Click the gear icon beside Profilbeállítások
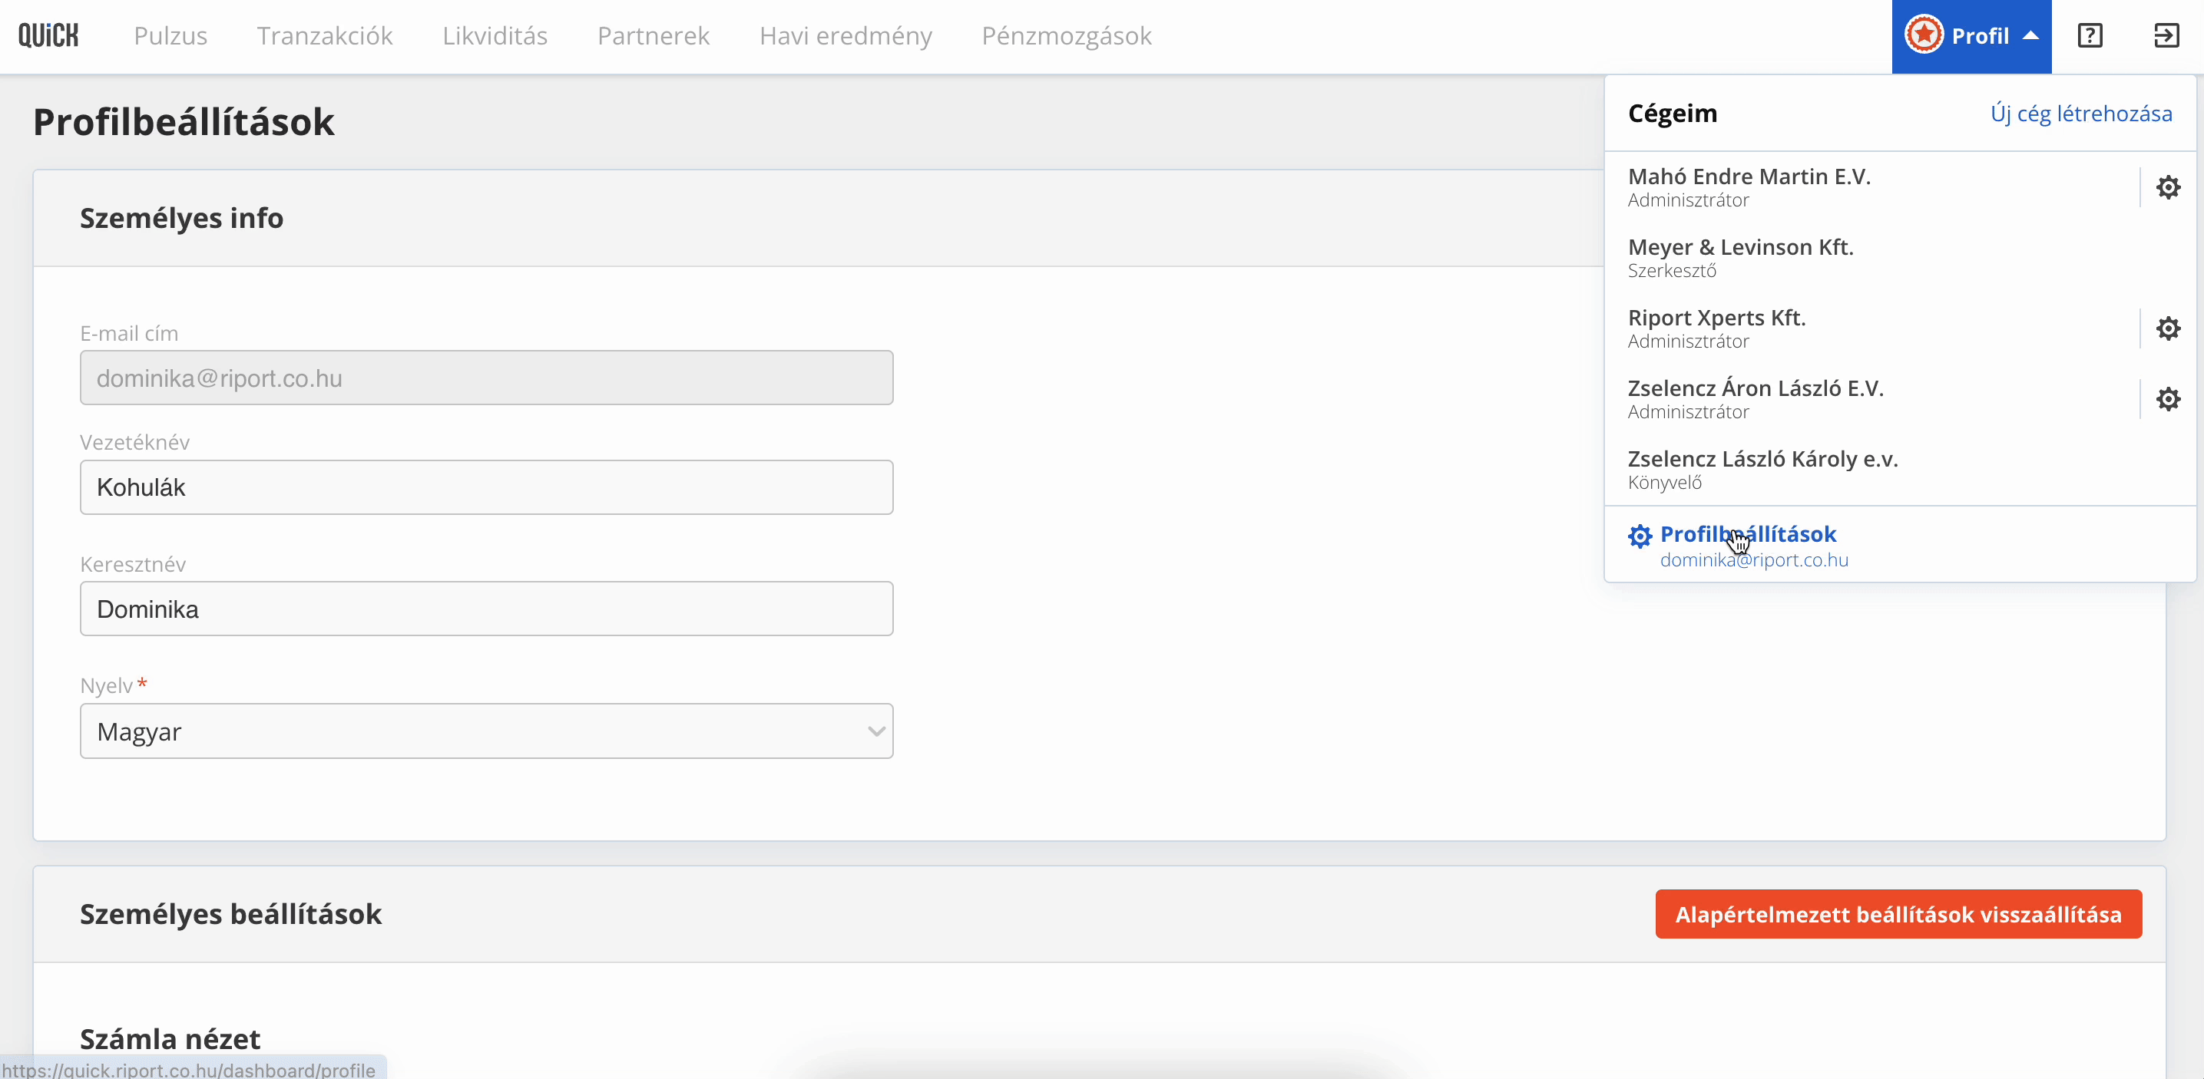Image resolution: width=2204 pixels, height=1079 pixels. [x=1640, y=536]
